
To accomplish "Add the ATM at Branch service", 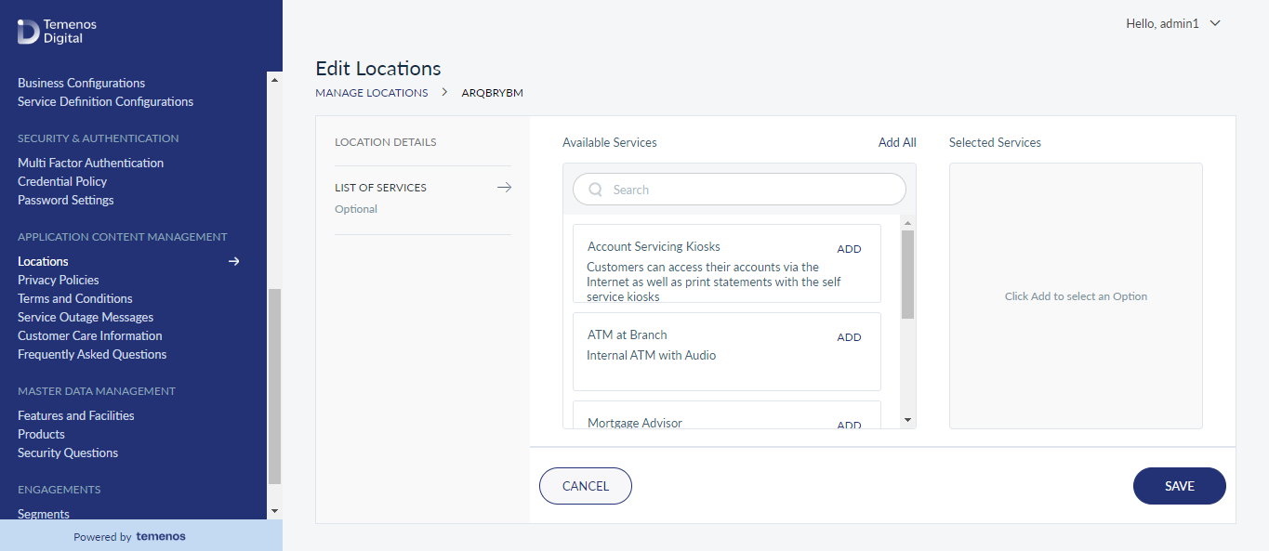I will pyautogui.click(x=849, y=337).
